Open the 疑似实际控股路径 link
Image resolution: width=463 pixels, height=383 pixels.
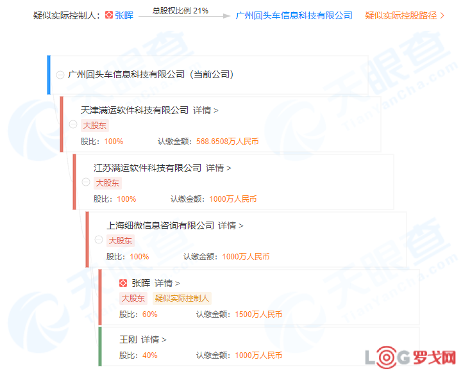(x=405, y=15)
